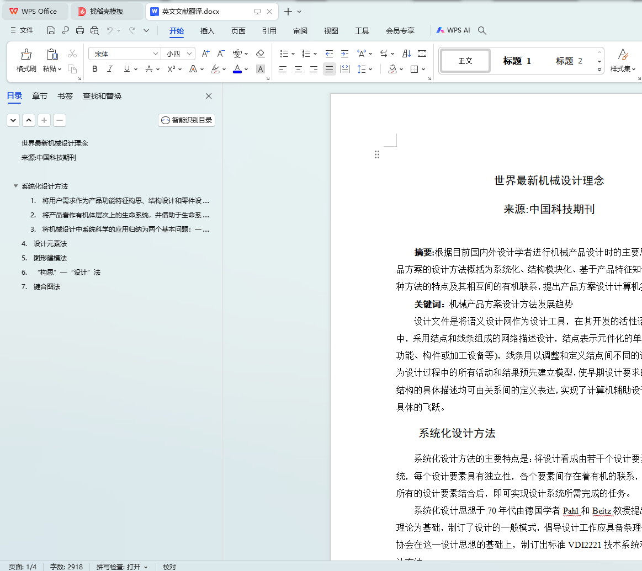Open the 找稻壳模板 window tab

pos(107,12)
